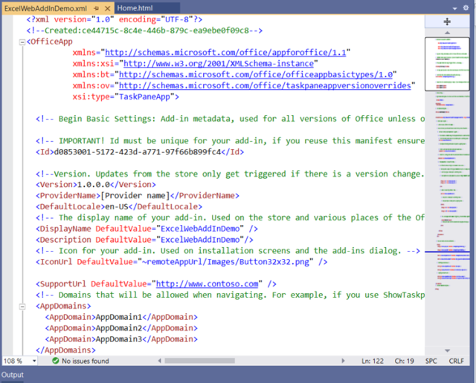Open the tab well settings gear
476x383 pixels.
[469, 7]
